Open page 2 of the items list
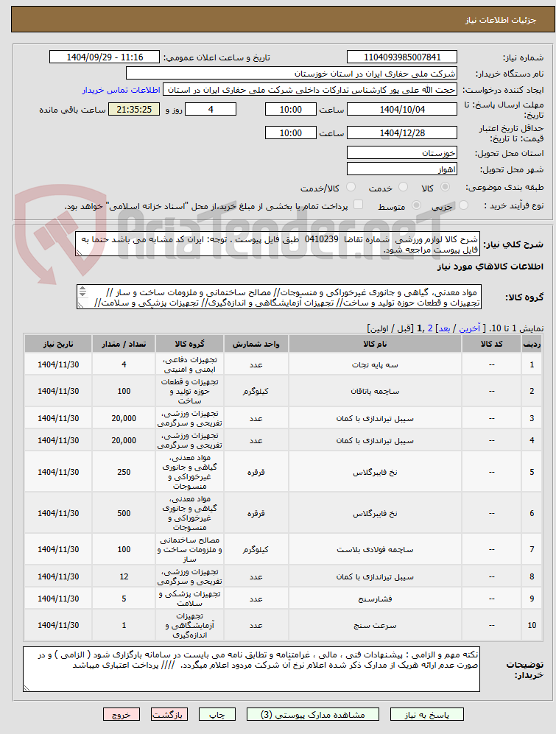This screenshot has height=734, width=556. [x=430, y=328]
